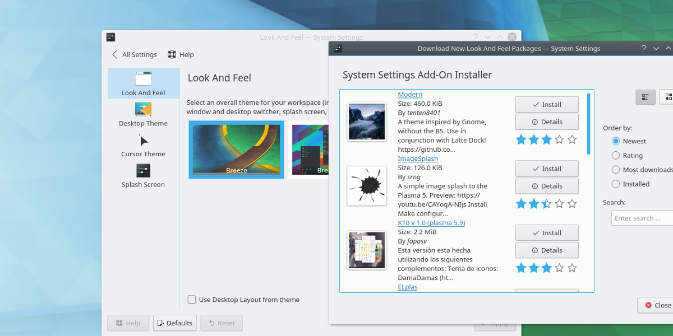Click the K10 preview thumbnail

point(367,250)
